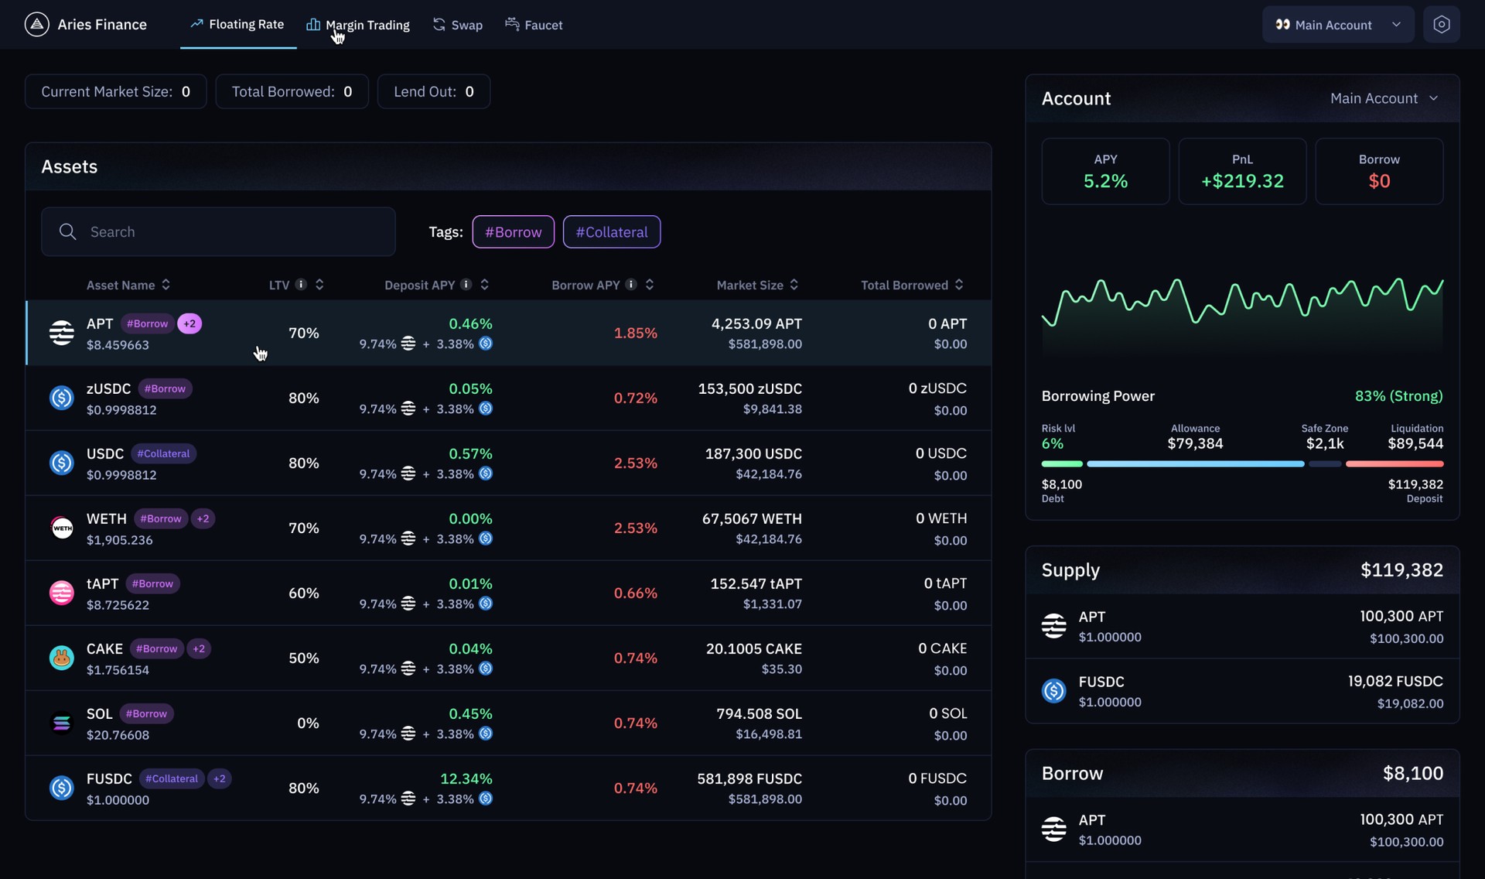Click the green Risk level bar segment
Viewport: 1485px width, 879px height.
pos(1062,463)
